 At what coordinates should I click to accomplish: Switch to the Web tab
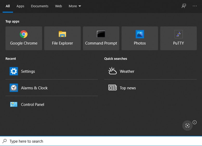[58, 6]
